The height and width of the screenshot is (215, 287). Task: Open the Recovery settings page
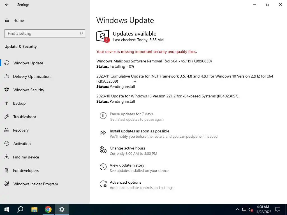45,130
